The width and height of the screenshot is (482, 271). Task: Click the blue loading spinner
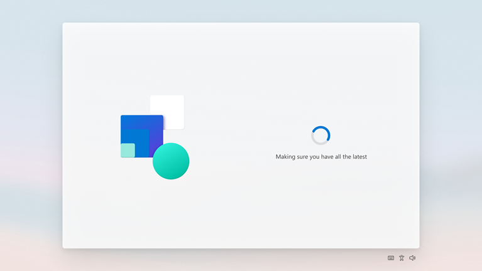320,135
